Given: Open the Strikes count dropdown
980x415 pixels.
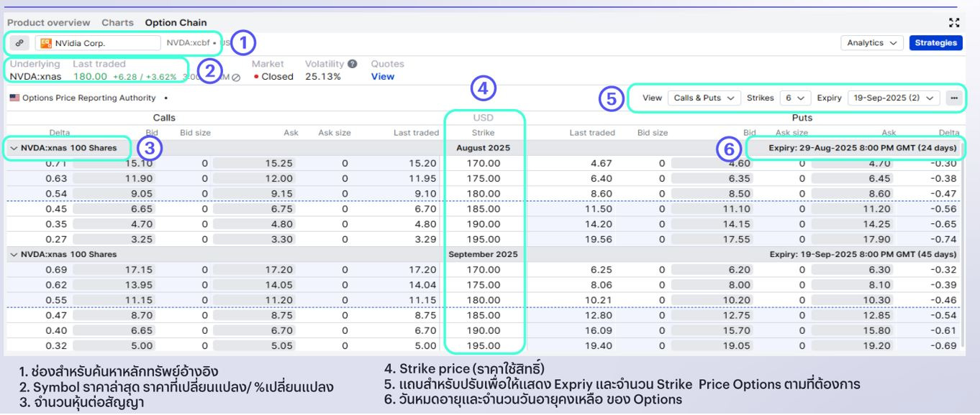Looking at the screenshot, I should pos(798,98).
